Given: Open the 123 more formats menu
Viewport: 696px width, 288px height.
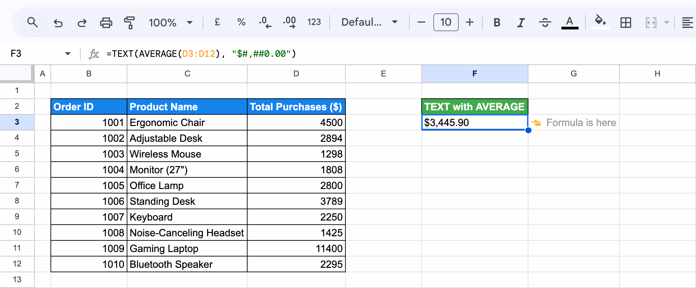Looking at the screenshot, I should [x=314, y=22].
